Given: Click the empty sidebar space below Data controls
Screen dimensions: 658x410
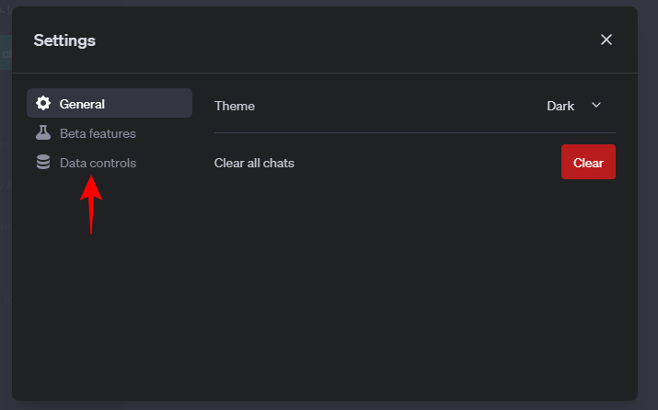Looking at the screenshot, I should tap(110, 294).
